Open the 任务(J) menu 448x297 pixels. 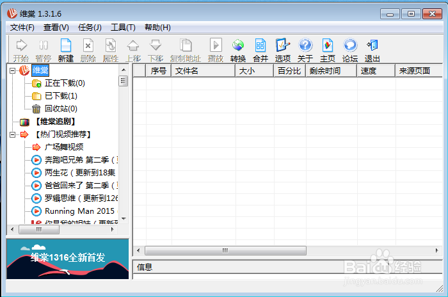(x=90, y=28)
